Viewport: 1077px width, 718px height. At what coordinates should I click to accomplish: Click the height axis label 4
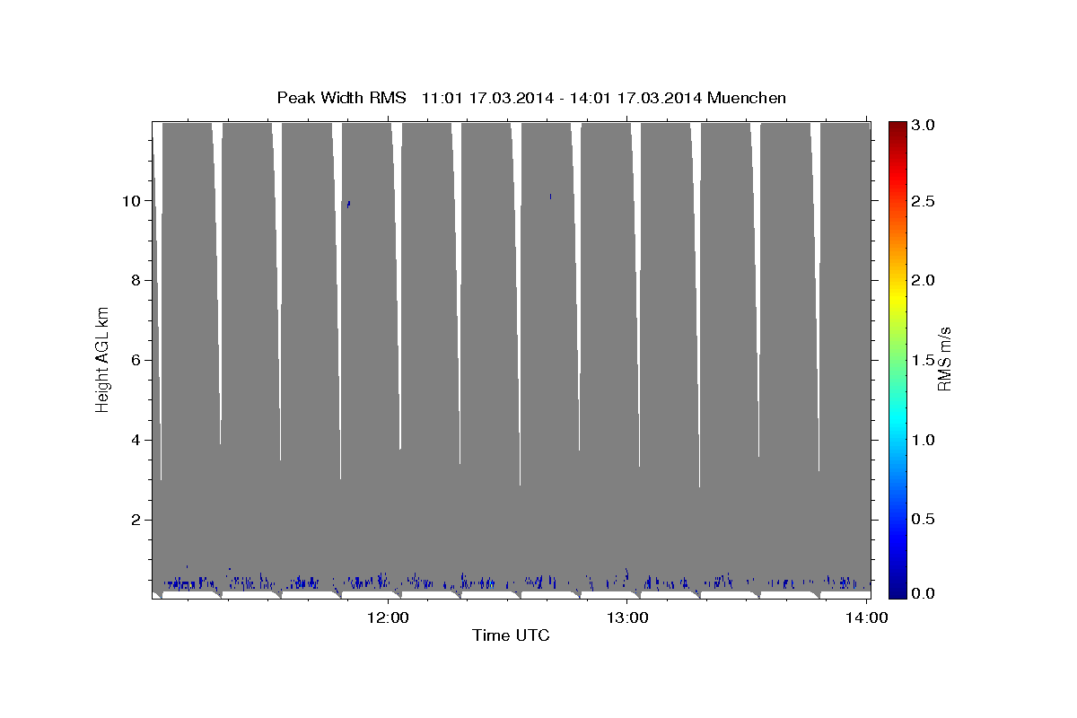point(136,440)
